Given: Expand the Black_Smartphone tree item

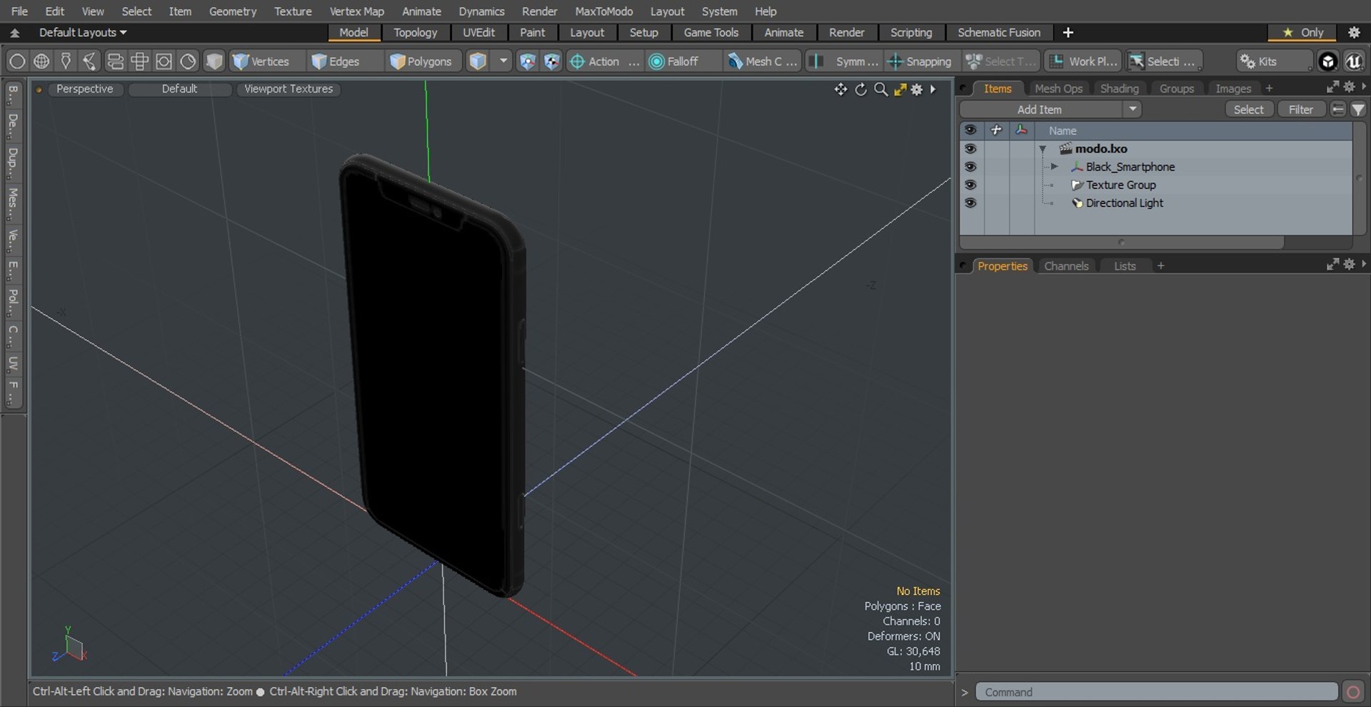Looking at the screenshot, I should 1054,167.
